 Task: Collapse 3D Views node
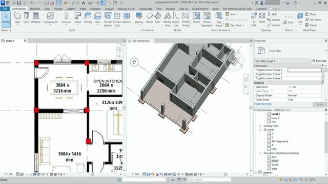(x=260, y=130)
